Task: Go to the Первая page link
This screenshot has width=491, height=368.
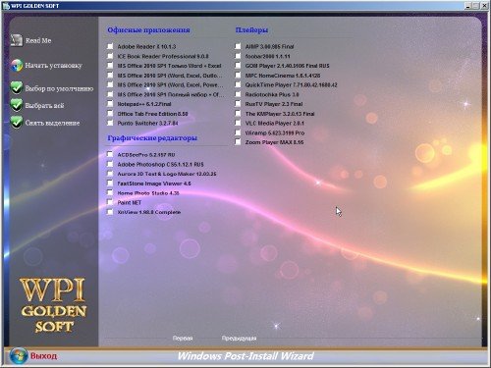Action: click(x=183, y=339)
